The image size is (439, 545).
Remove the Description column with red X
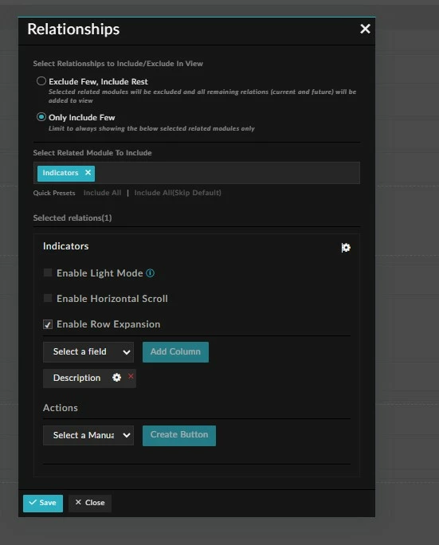(131, 376)
